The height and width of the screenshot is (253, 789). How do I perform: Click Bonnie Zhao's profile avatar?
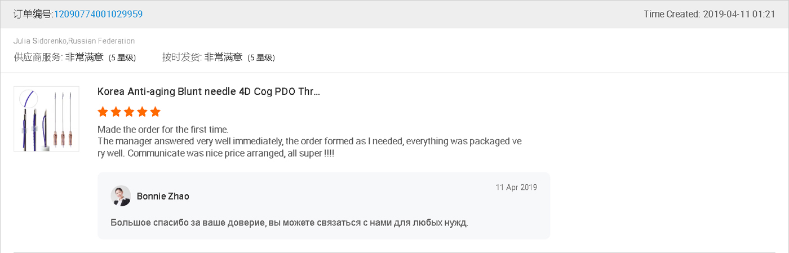pyautogui.click(x=121, y=196)
